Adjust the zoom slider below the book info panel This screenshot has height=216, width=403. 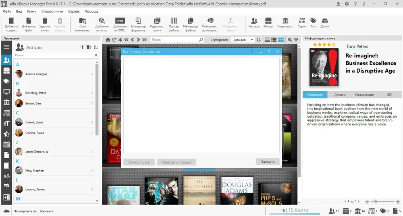point(376,202)
